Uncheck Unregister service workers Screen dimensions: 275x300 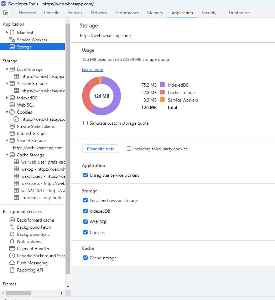pyautogui.click(x=85, y=175)
